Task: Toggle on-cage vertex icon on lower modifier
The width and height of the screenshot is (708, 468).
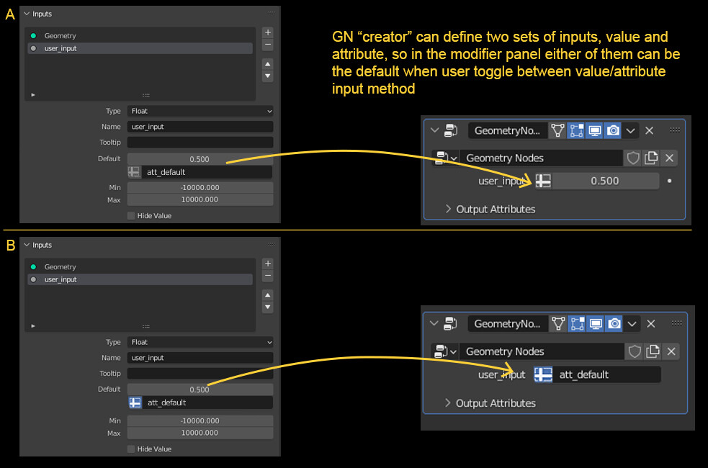Action: click(558, 324)
